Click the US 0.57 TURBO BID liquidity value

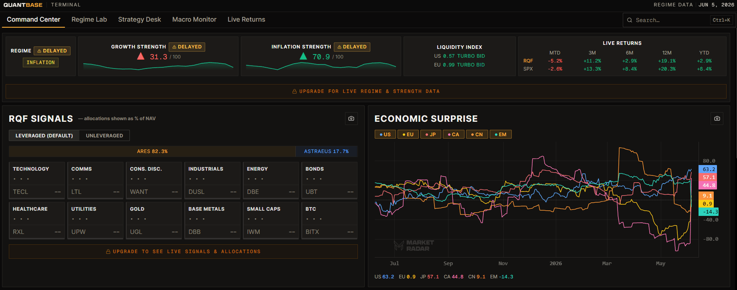[459, 56]
